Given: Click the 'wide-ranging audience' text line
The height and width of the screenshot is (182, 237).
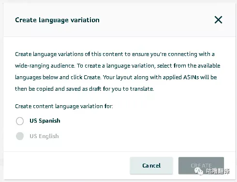Looking at the screenshot, I should click(x=118, y=66).
